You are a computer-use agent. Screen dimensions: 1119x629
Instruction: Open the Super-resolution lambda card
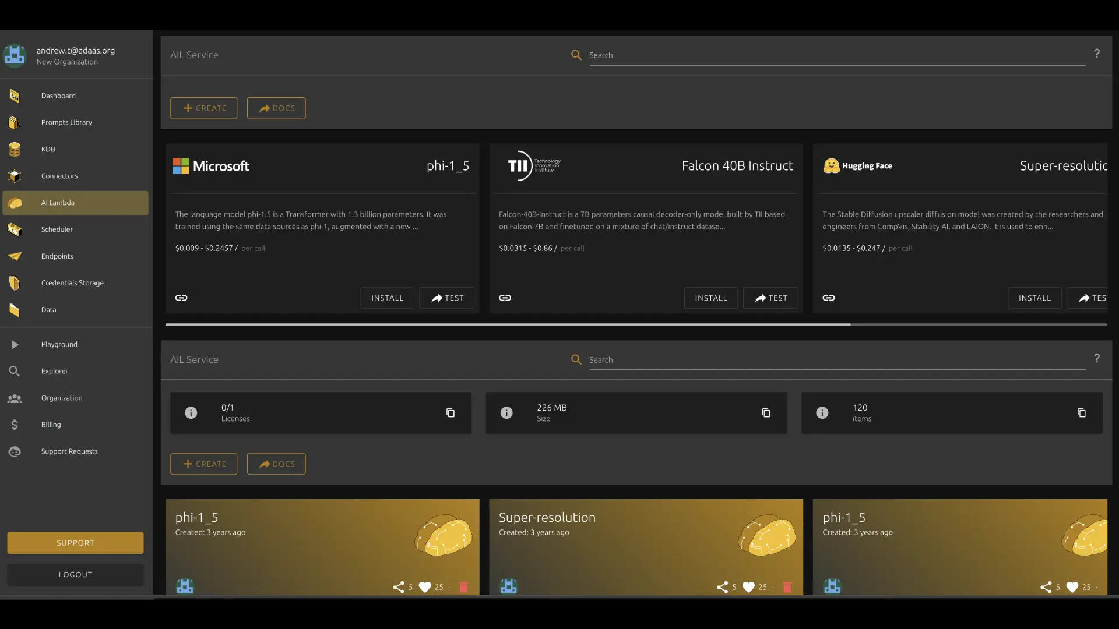click(x=646, y=547)
